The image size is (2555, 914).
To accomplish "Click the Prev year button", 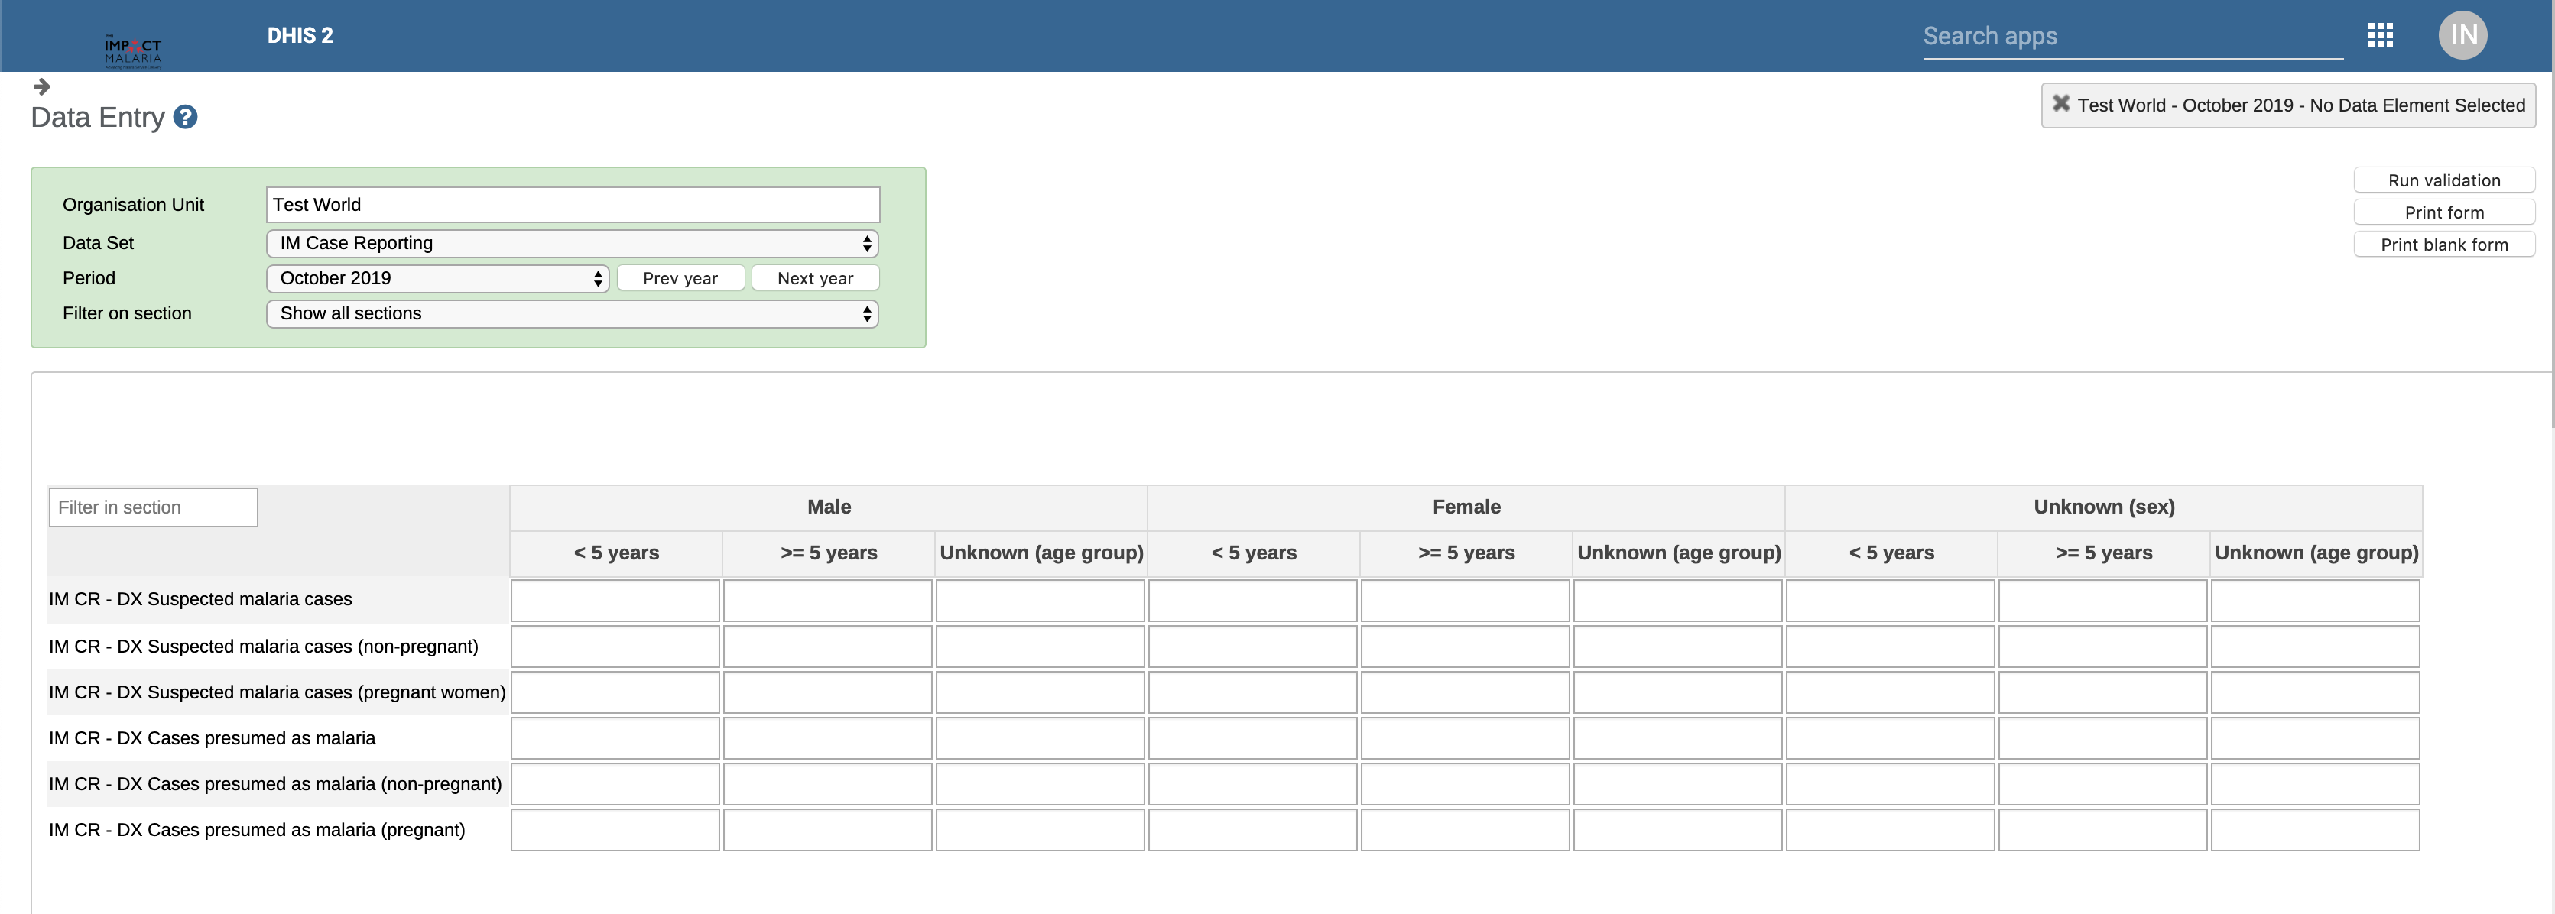I will 680,279.
